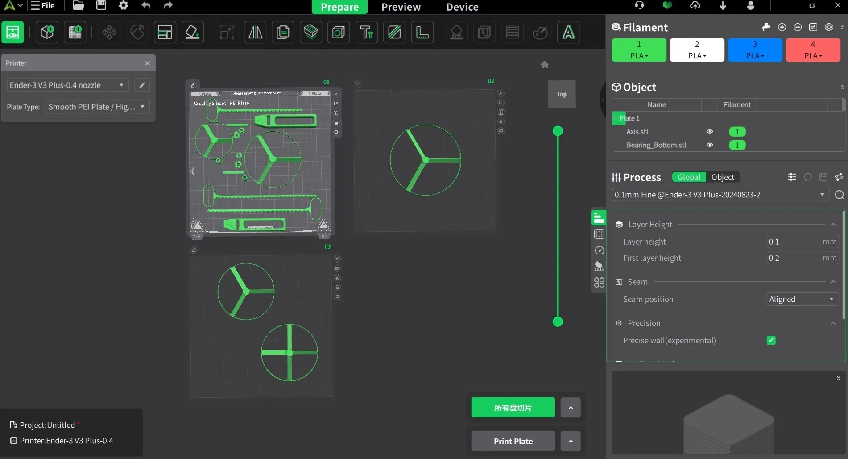This screenshot has height=459, width=848.
Task: Switch to the Object process tab
Action: (x=723, y=177)
